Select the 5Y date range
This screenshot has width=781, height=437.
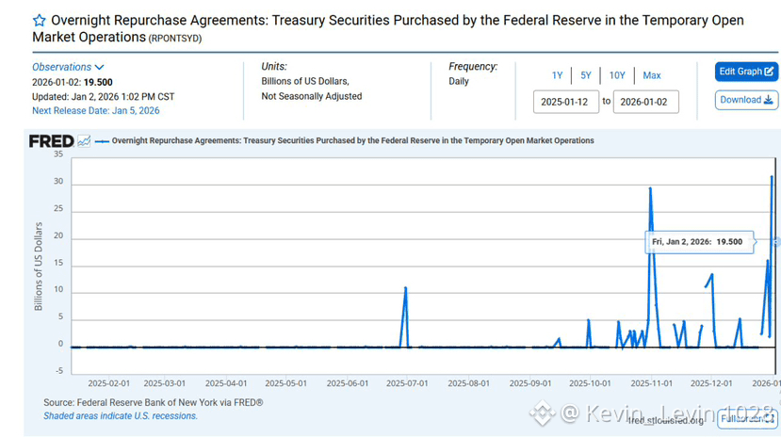pyautogui.click(x=586, y=75)
